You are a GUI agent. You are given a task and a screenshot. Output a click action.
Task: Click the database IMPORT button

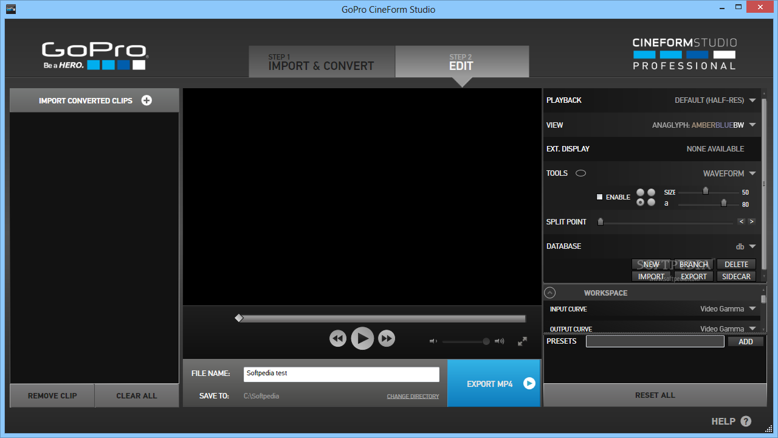(x=652, y=276)
